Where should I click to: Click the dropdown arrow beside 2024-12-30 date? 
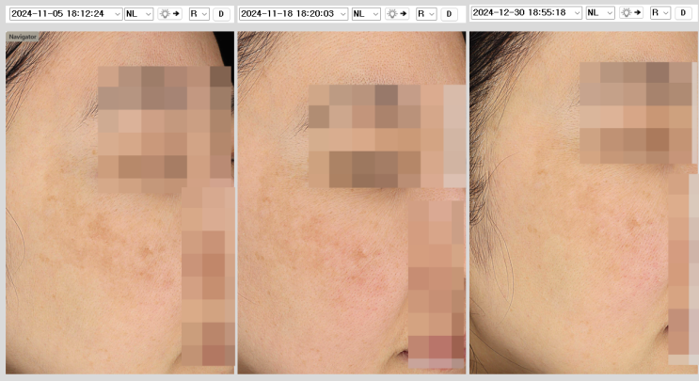(x=578, y=13)
